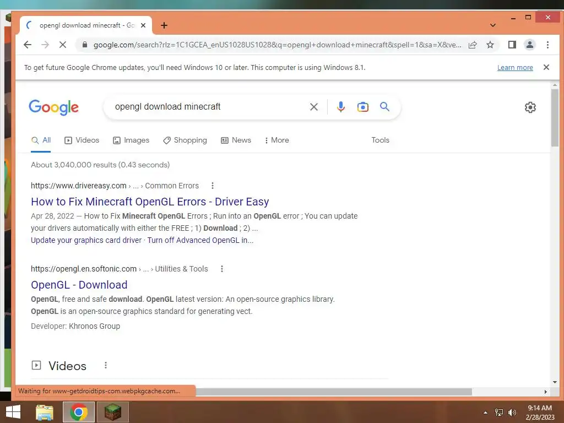The width and height of the screenshot is (564, 423).
Task: Click 'About 3,040,000 results' text
Action: (x=100, y=165)
